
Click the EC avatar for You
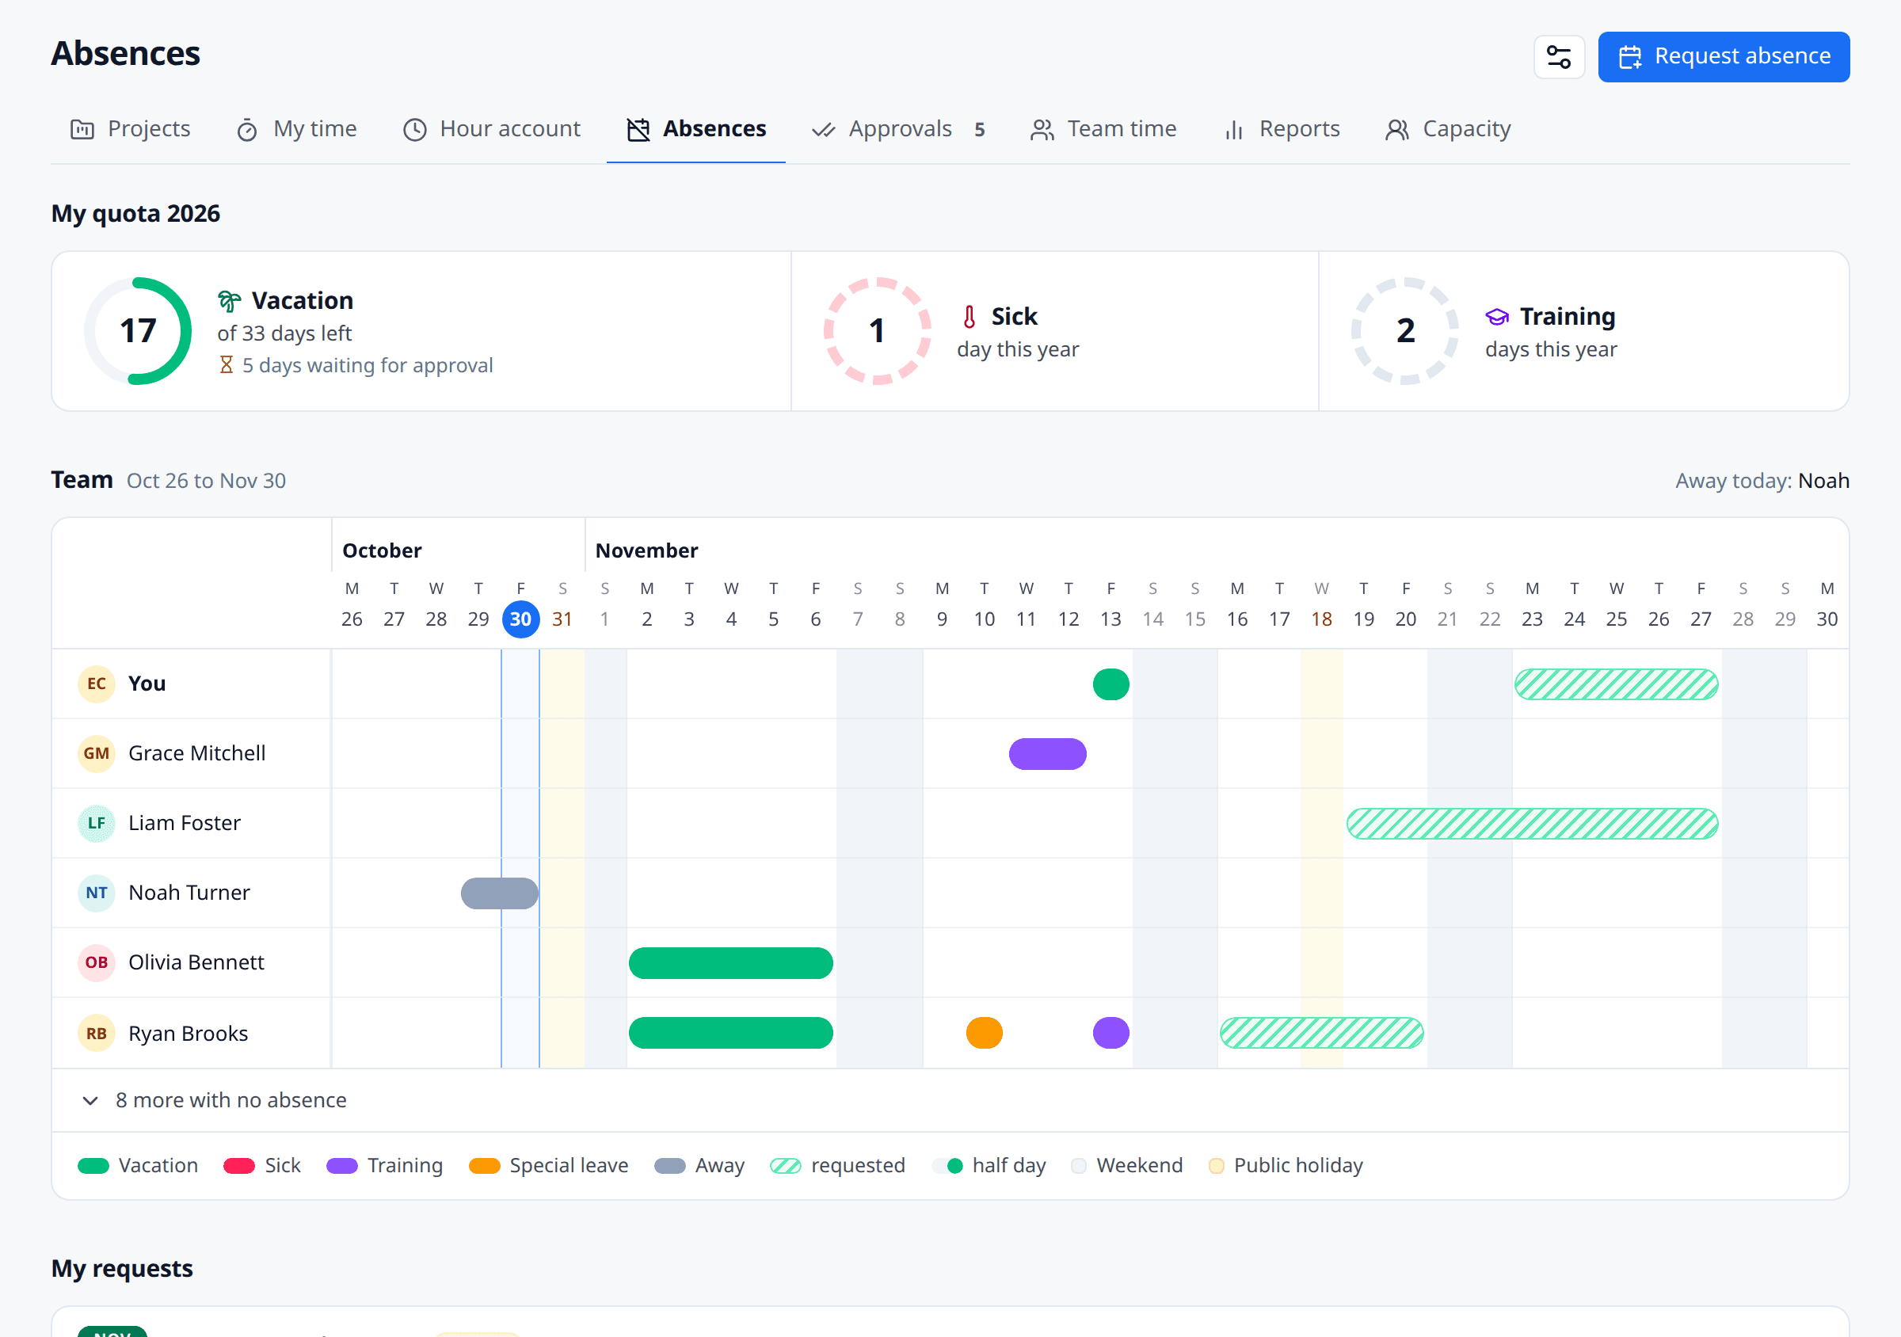coord(96,684)
